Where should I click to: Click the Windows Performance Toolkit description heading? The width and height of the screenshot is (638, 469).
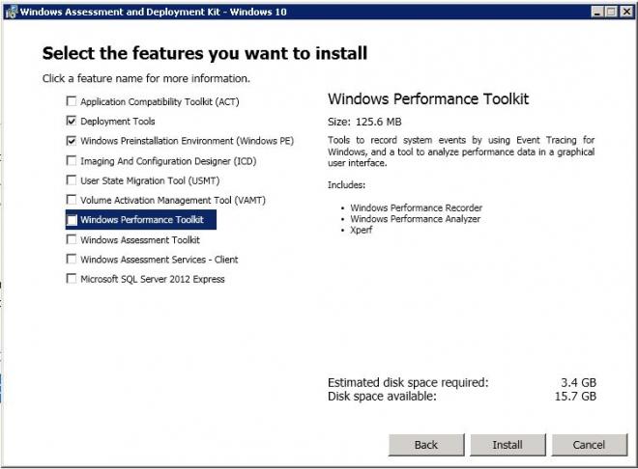coord(428,99)
